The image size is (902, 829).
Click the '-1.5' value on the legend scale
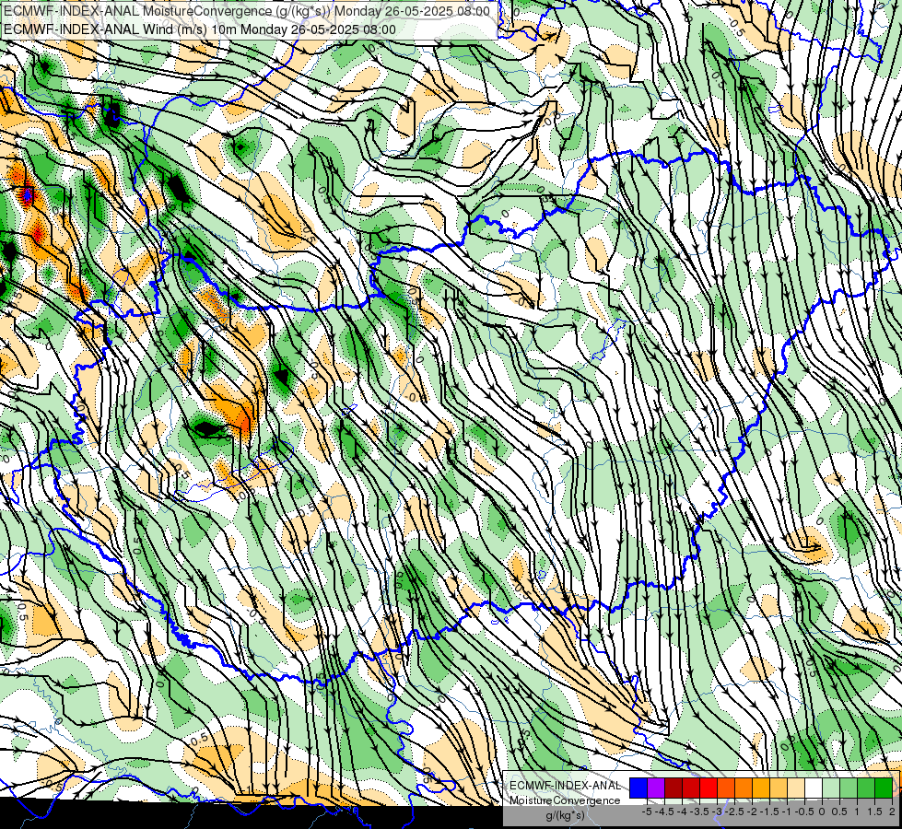pyautogui.click(x=769, y=811)
